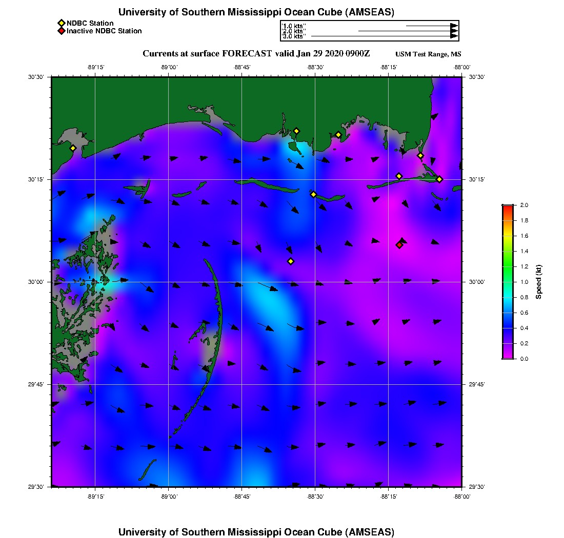Image resolution: width=564 pixels, height=538 pixels.
Task: Click the Currents at surface FORECAST heading
Action: click(x=256, y=54)
